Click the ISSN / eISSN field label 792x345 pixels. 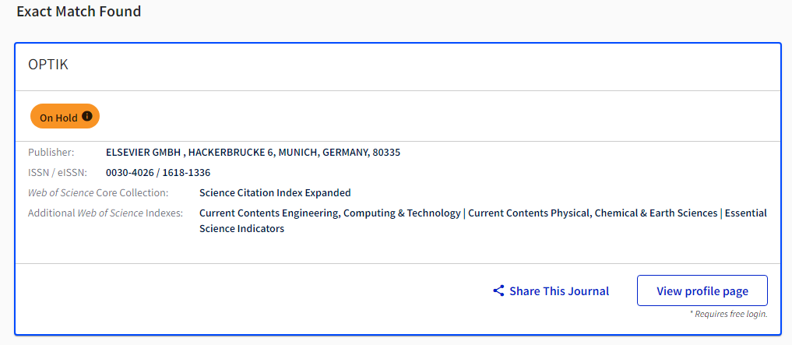58,172
